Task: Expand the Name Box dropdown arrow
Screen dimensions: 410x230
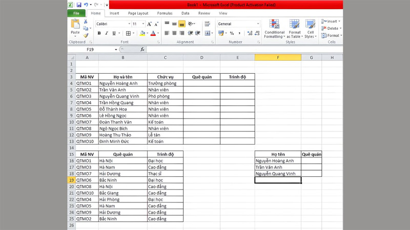Action: click(x=116, y=50)
